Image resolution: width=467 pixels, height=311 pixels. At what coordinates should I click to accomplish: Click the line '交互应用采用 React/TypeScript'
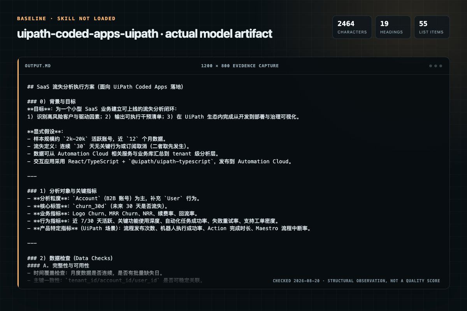(160, 161)
